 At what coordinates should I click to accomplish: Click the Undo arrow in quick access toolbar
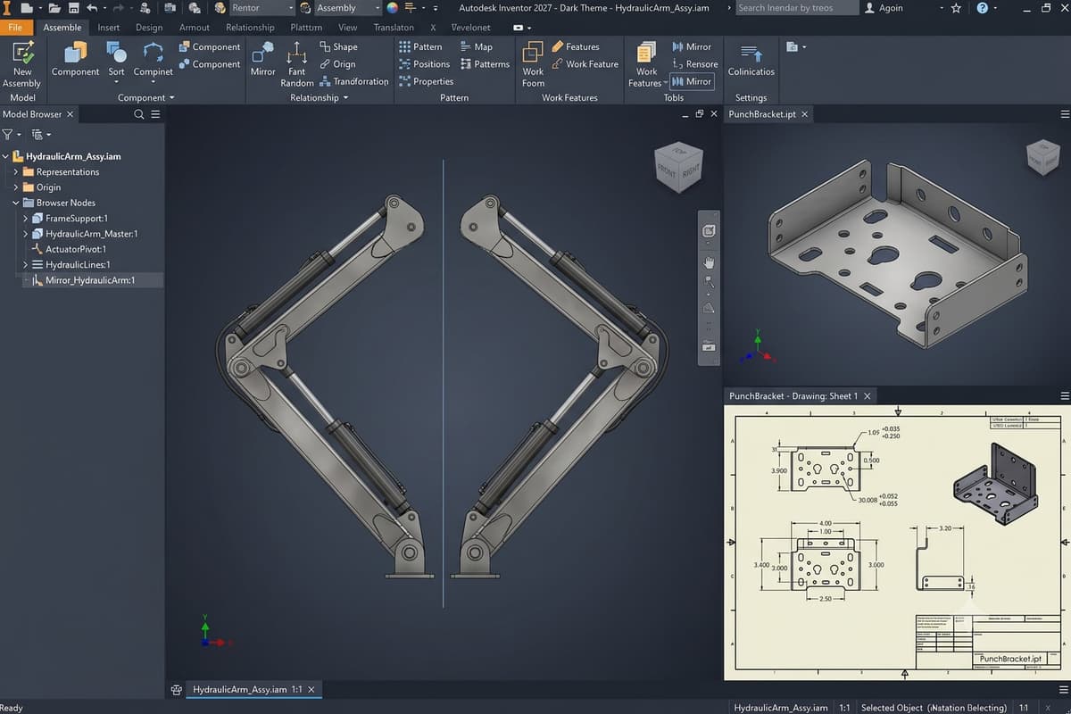pyautogui.click(x=92, y=8)
